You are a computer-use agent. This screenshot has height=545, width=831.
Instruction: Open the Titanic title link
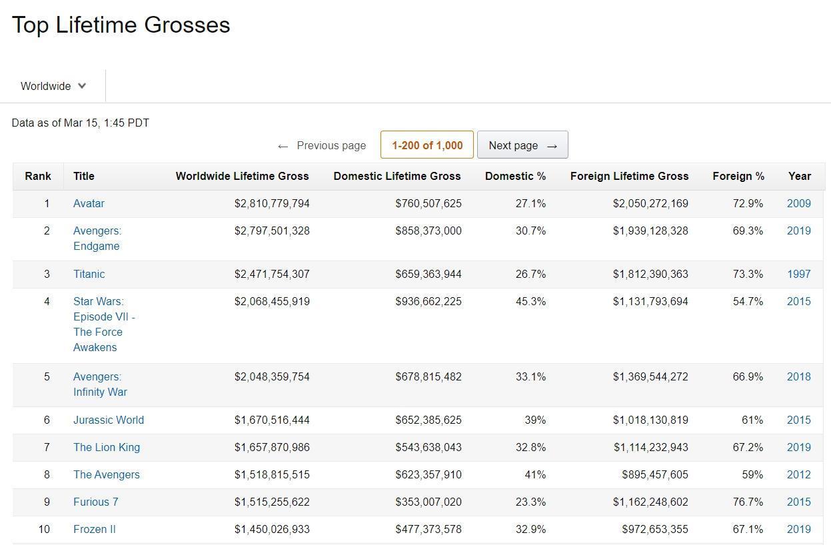pyautogui.click(x=89, y=274)
